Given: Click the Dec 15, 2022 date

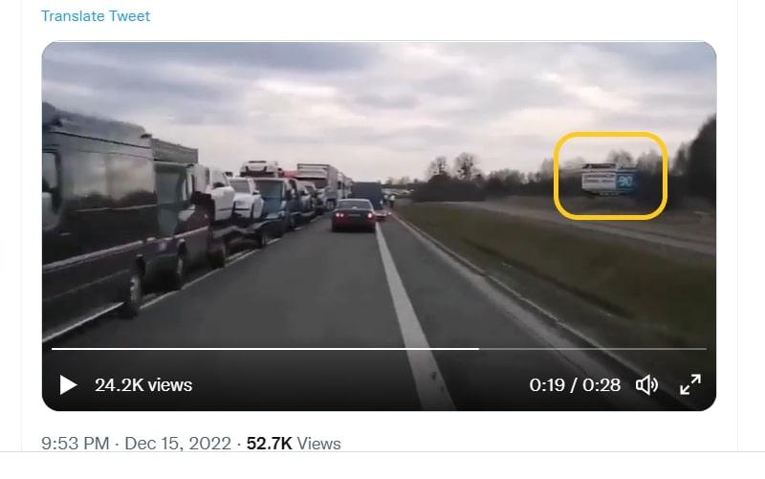Looking at the screenshot, I should pos(178,444).
